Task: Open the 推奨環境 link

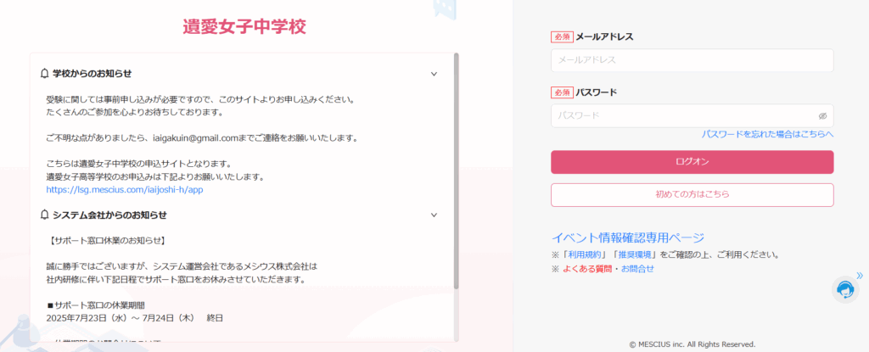Action: point(638,255)
